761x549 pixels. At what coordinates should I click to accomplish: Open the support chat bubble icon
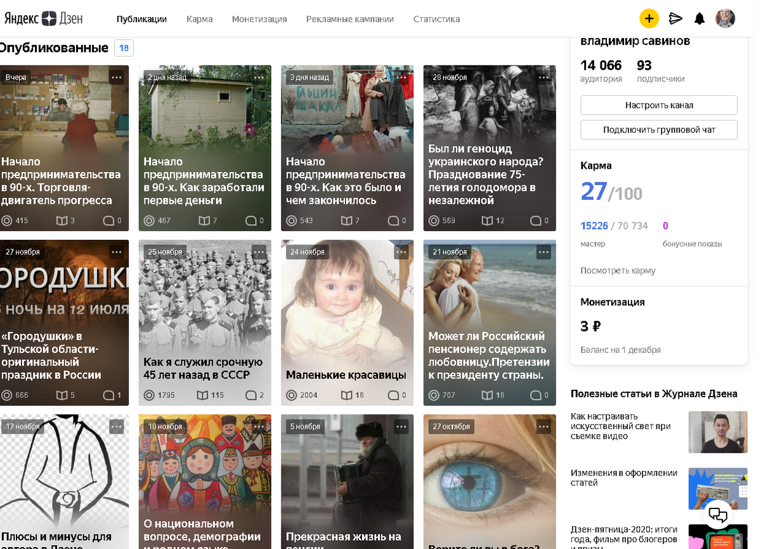coord(718,514)
